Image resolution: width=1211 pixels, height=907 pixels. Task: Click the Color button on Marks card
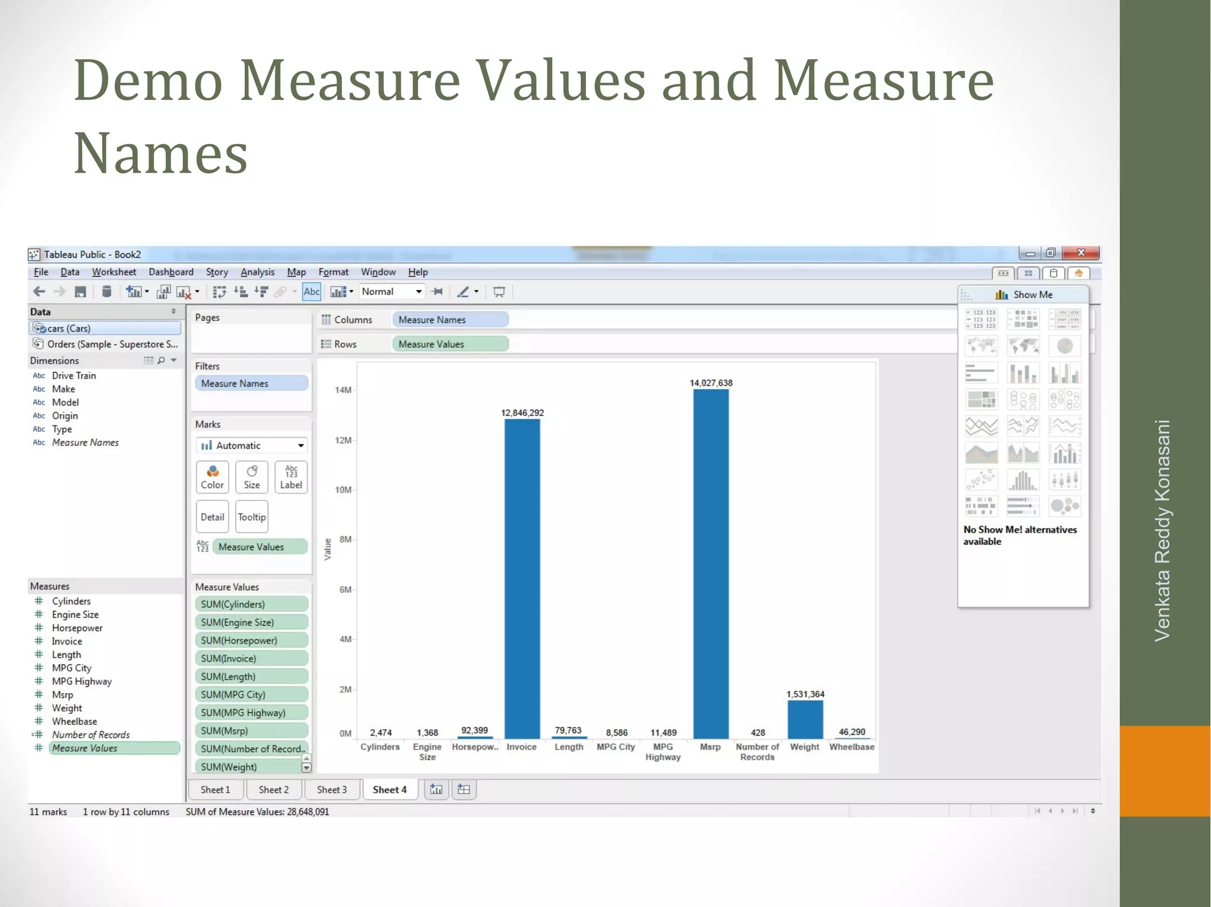coord(212,477)
